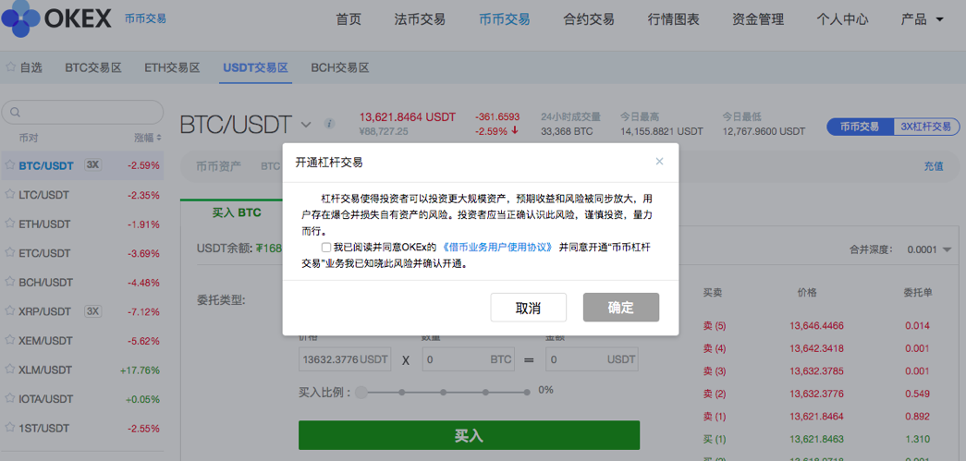Star the BTC/USDT pair as favorite

(9, 165)
